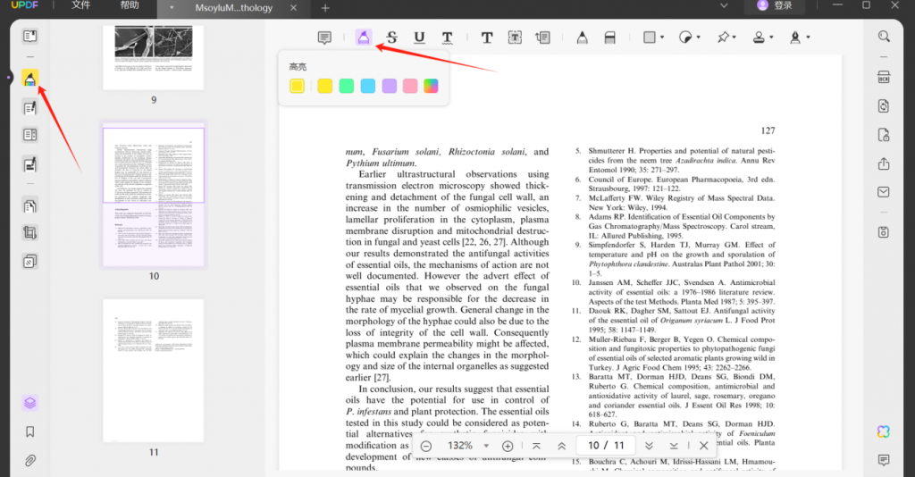Image resolution: width=915 pixels, height=477 pixels.
Task: Toggle the bookmark panel in the left sidebar
Action: 29,431
